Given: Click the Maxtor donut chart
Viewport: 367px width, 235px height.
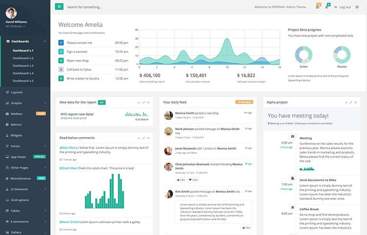Looking at the screenshot, I should pos(342,55).
